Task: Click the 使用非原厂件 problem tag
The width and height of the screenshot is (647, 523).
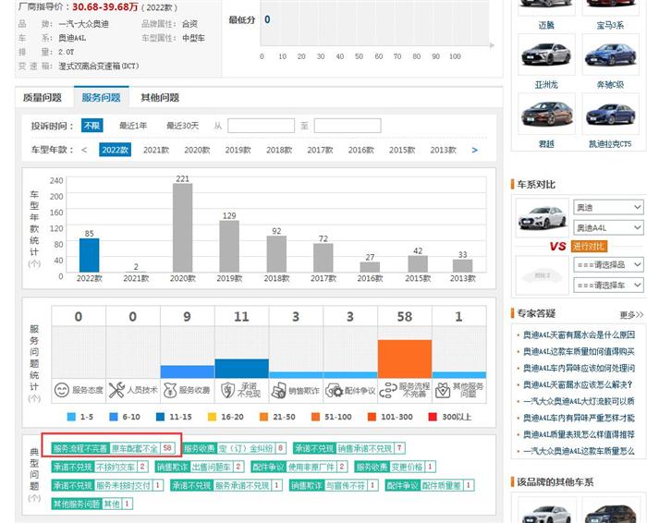Action: [x=299, y=467]
